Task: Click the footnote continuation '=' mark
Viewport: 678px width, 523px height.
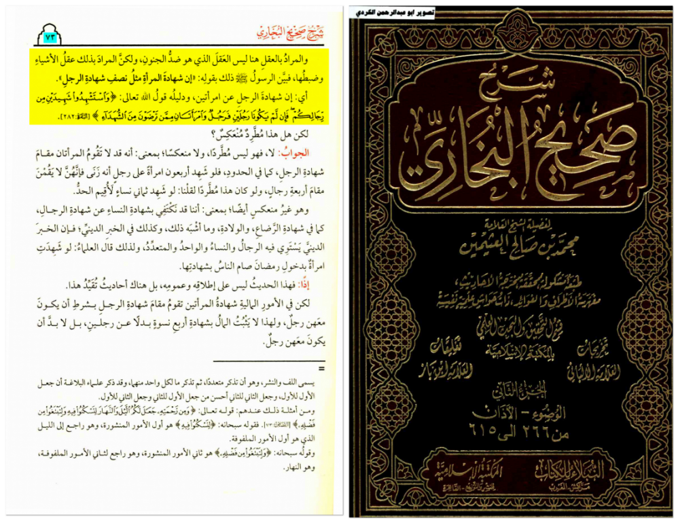Action: 321,368
